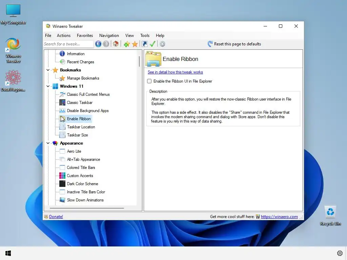The image size is (347, 260).
Task: Click the Classic Full Context Menus icon
Action: click(62, 94)
